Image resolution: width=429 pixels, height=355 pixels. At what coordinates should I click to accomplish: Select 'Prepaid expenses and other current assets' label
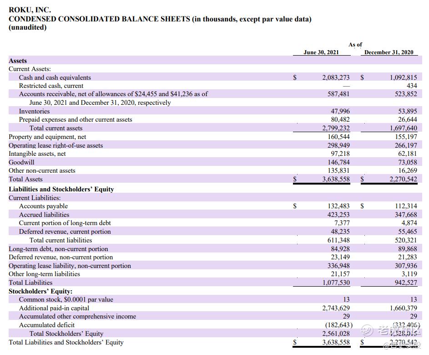pos(76,119)
